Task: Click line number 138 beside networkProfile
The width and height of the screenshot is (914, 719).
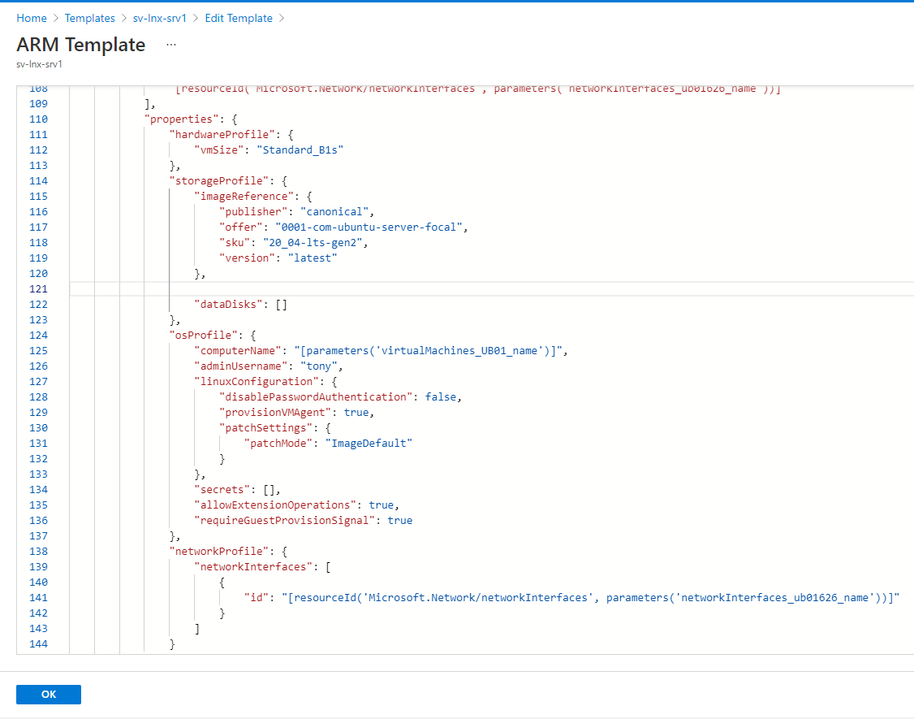Action: tap(38, 552)
